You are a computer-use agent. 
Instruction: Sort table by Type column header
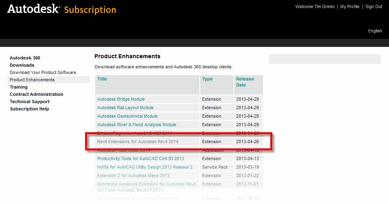207,79
